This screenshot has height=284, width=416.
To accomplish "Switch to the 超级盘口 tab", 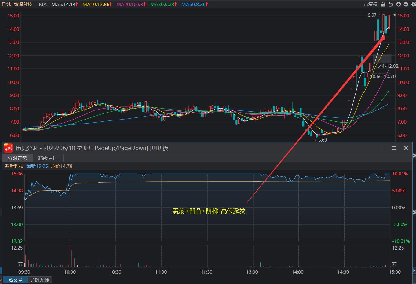I will click(48, 158).
